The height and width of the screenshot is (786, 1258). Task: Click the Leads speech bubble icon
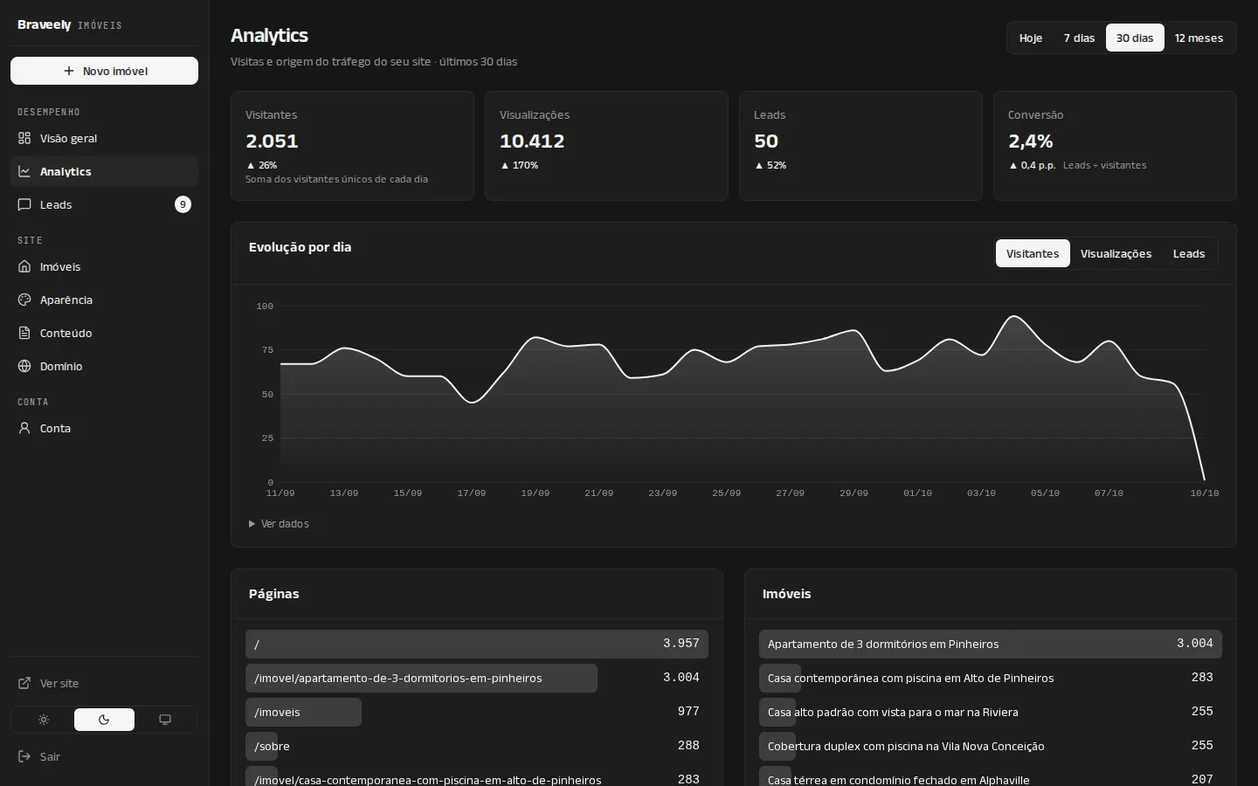tap(24, 204)
